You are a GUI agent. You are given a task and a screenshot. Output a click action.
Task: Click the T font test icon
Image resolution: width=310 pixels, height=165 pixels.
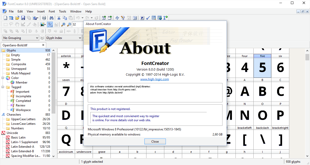click(x=135, y=18)
